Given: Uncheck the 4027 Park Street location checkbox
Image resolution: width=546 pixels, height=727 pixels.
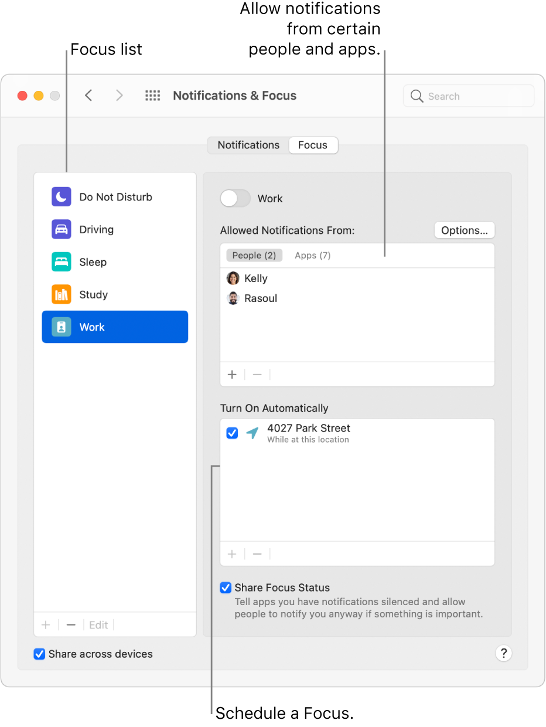Looking at the screenshot, I should (x=232, y=433).
